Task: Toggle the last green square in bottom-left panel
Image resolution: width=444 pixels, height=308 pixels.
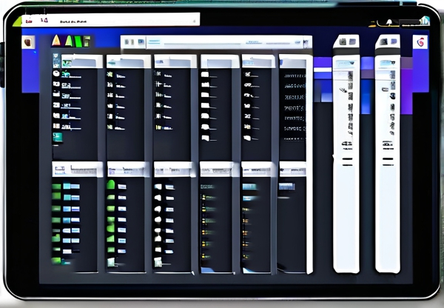Action: click(x=56, y=261)
